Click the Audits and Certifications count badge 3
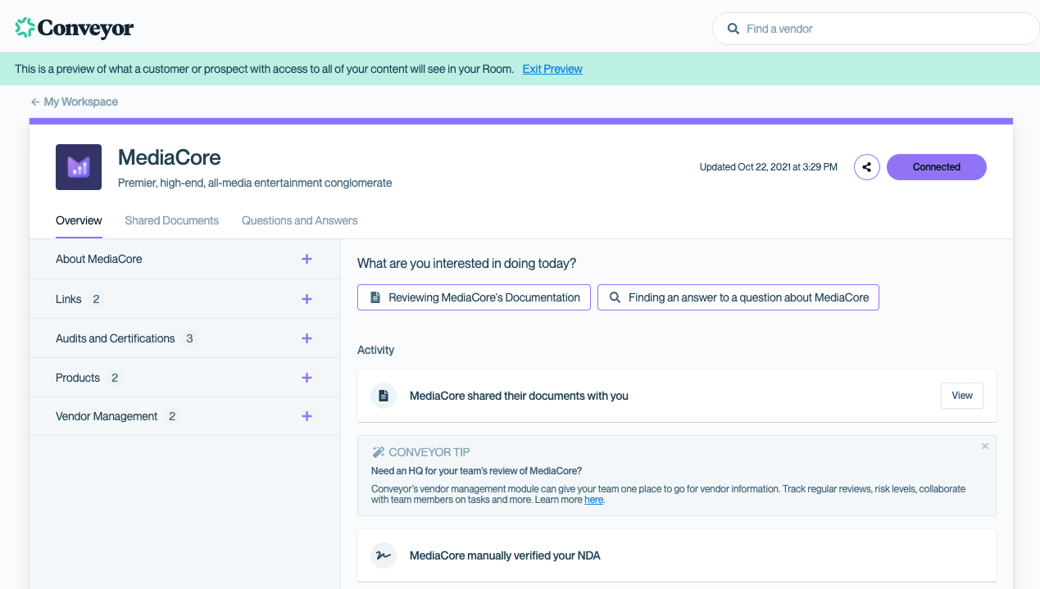The width and height of the screenshot is (1040, 589). click(x=189, y=338)
